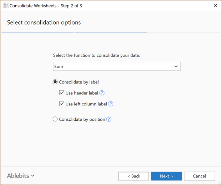Viewport: 222px width, 185px height.
Task: Click the dialog's resize grip handle
Action: [x=220, y=183]
